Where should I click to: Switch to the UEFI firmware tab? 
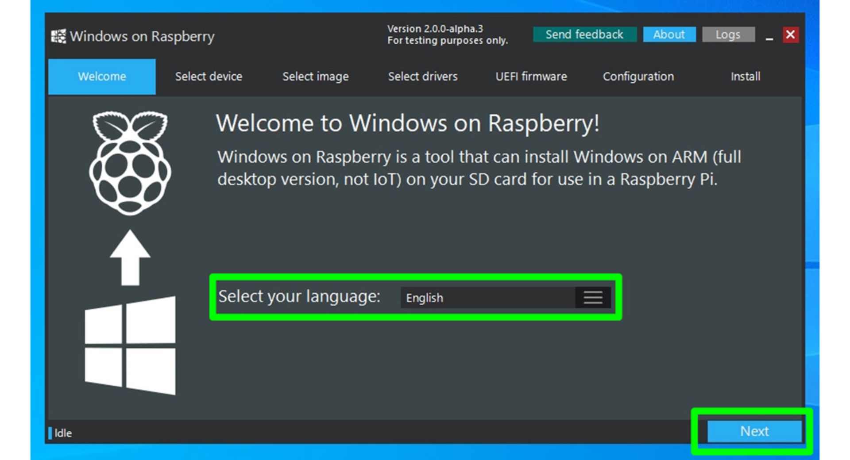531,77
